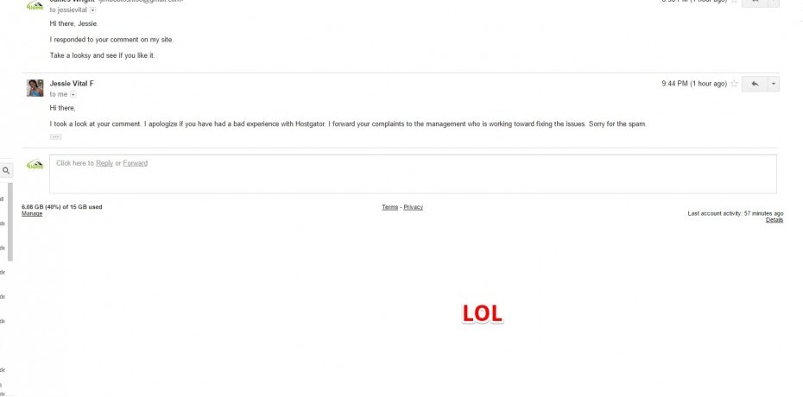Click the Forward link in reply box

point(136,163)
